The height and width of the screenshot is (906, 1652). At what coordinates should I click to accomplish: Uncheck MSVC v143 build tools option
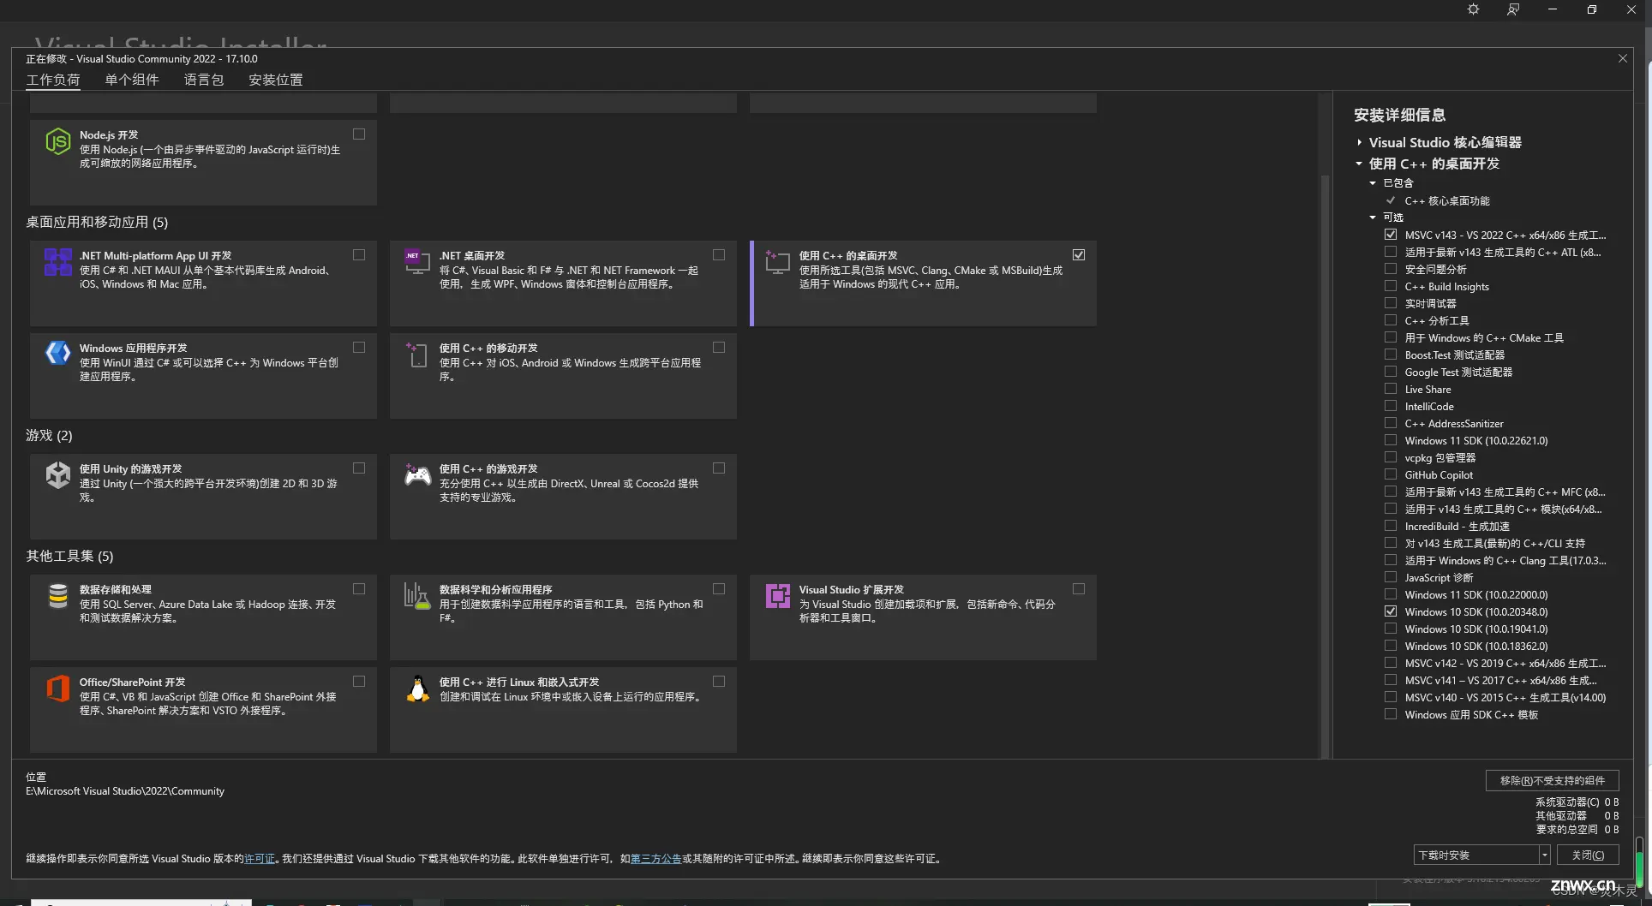click(x=1391, y=235)
